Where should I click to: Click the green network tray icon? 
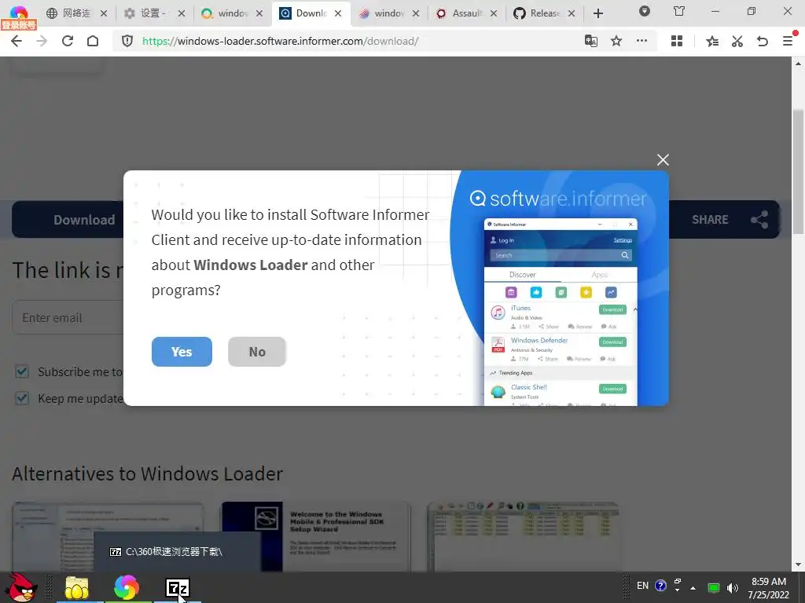[x=714, y=588]
